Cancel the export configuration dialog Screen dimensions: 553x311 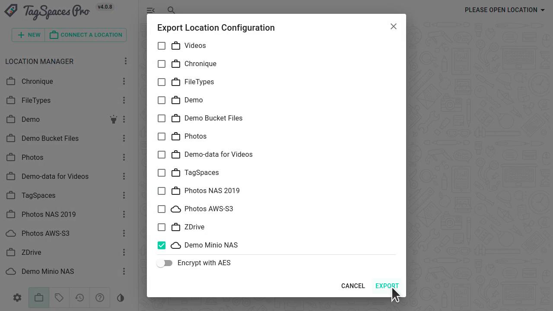pos(353,286)
